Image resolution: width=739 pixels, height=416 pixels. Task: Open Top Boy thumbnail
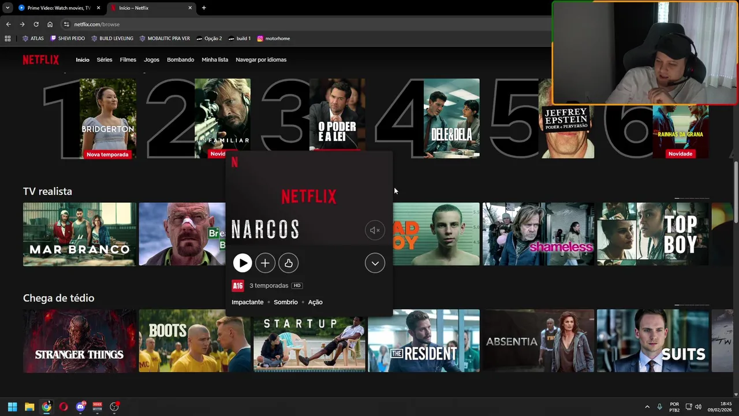click(x=653, y=234)
